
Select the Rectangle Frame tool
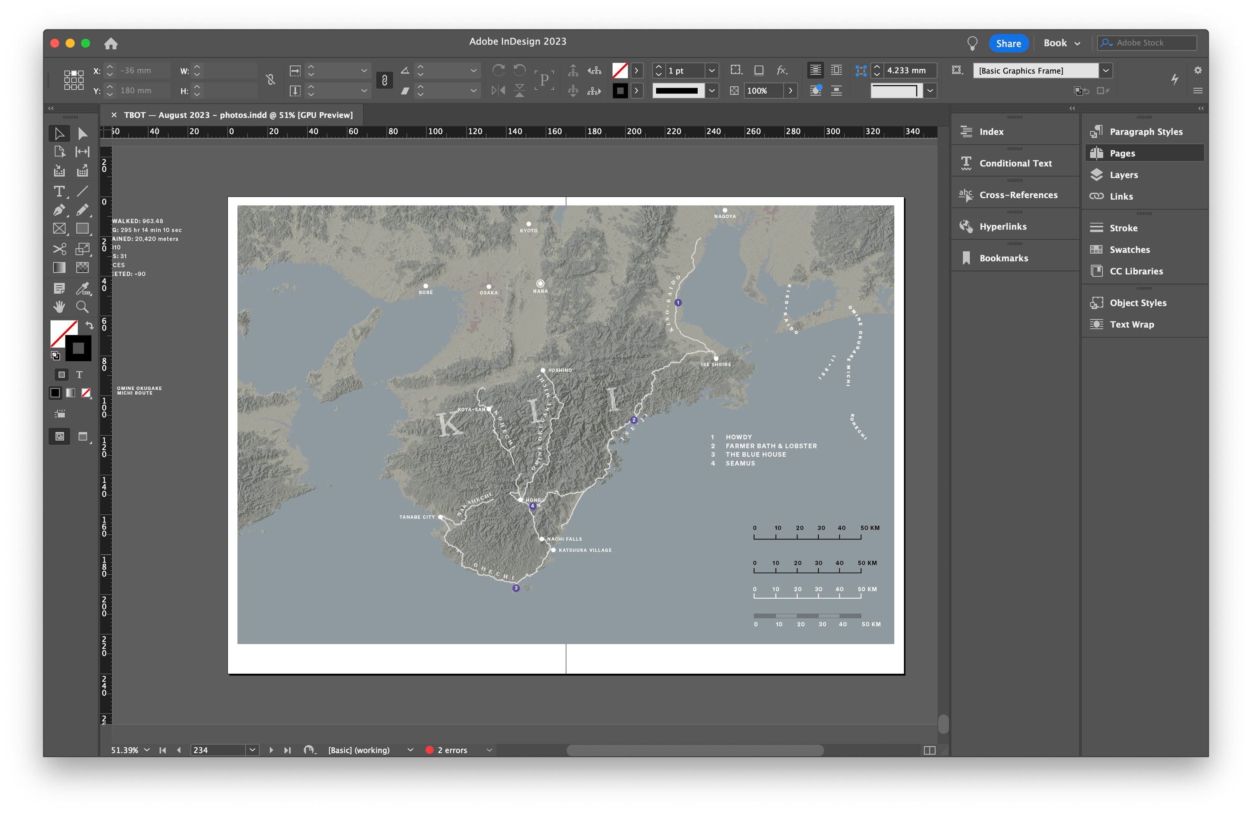59,228
